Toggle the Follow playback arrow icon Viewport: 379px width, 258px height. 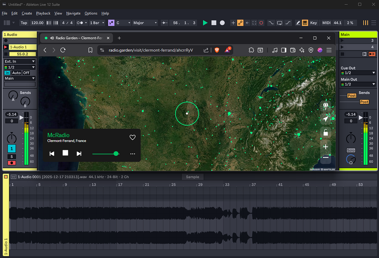[165, 23]
